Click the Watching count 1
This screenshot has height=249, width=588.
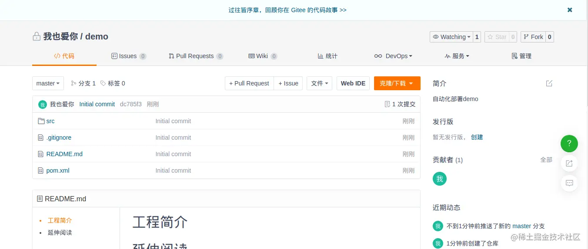coord(477,37)
